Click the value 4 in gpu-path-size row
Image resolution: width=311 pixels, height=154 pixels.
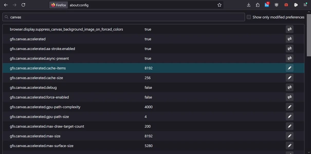pyautogui.click(x=146, y=117)
